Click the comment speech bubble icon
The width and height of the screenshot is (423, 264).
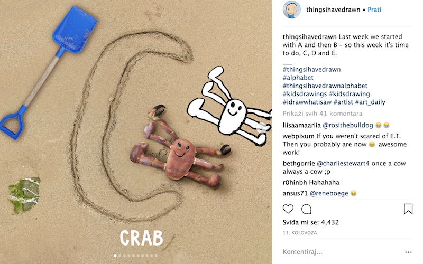pos(306,209)
